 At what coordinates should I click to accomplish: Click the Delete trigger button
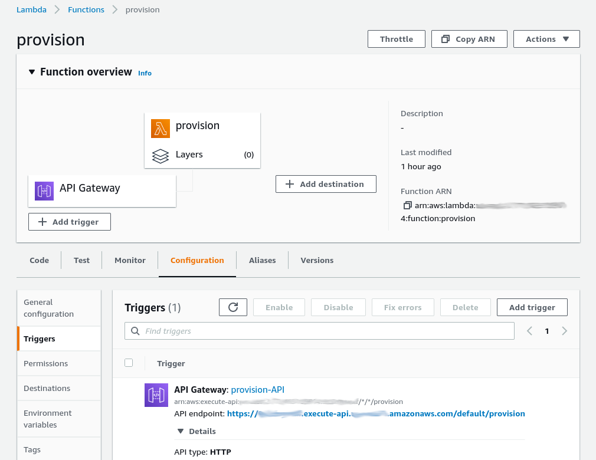coord(465,307)
